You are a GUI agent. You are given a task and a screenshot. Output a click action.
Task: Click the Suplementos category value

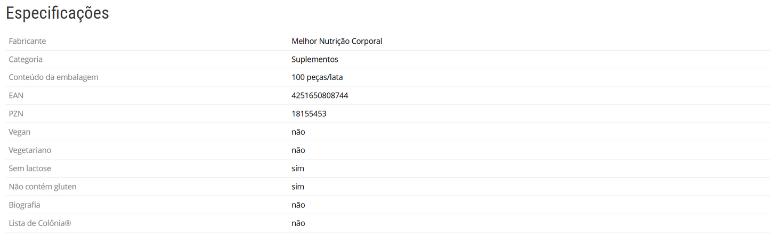tap(314, 59)
